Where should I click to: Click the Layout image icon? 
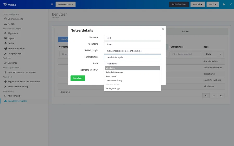(5, 38)
